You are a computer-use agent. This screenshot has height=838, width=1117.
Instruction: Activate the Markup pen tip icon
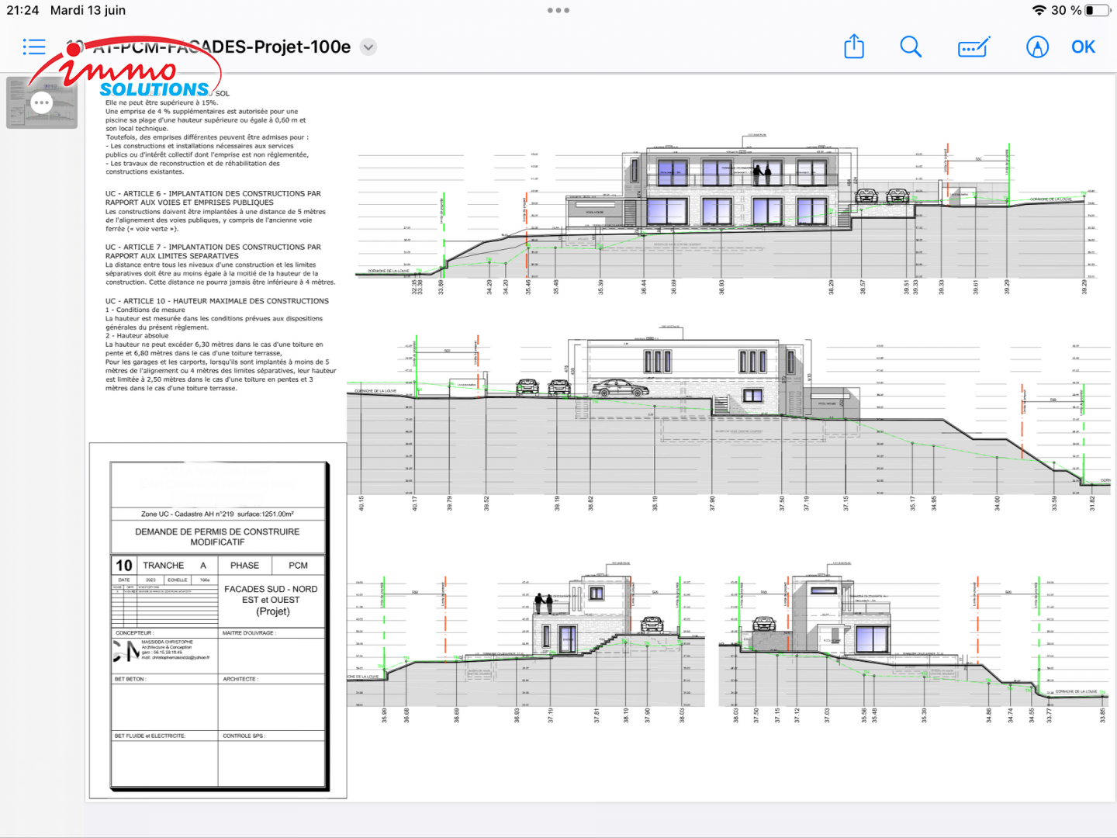point(1037,47)
